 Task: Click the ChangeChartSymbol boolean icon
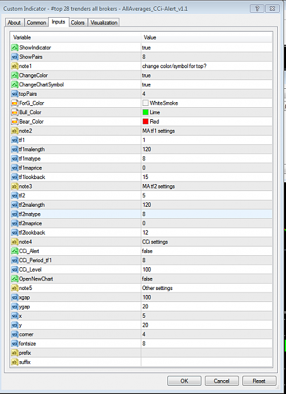[x=15, y=84]
